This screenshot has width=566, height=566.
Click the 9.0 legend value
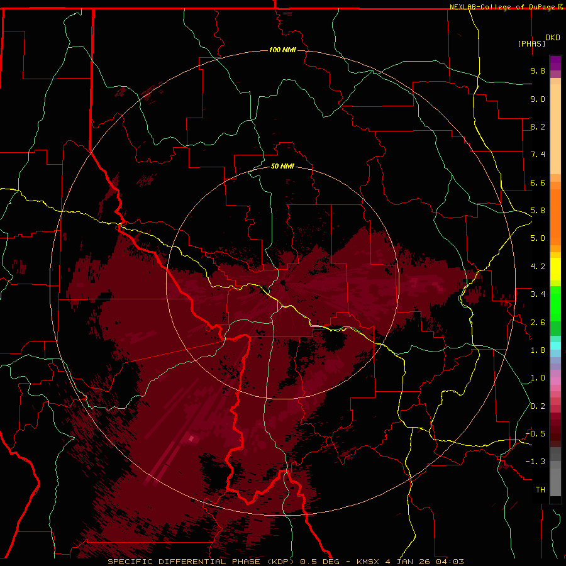tap(538, 99)
